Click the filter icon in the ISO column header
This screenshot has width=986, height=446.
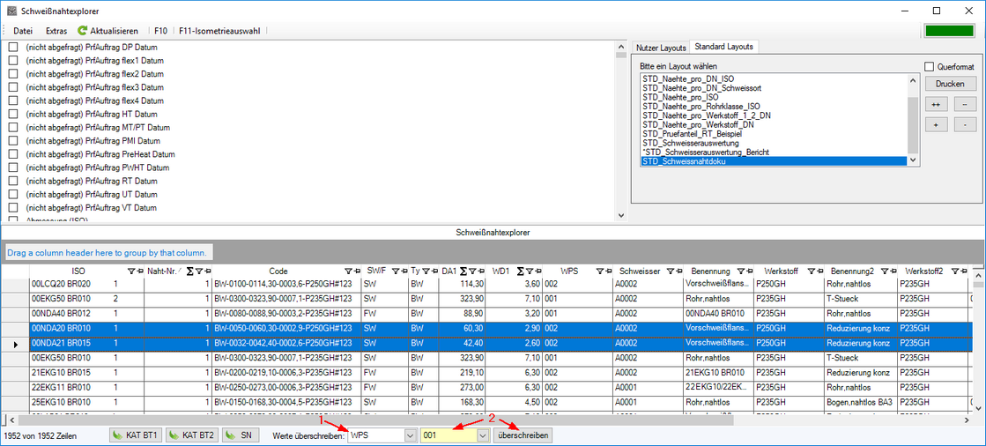click(131, 271)
